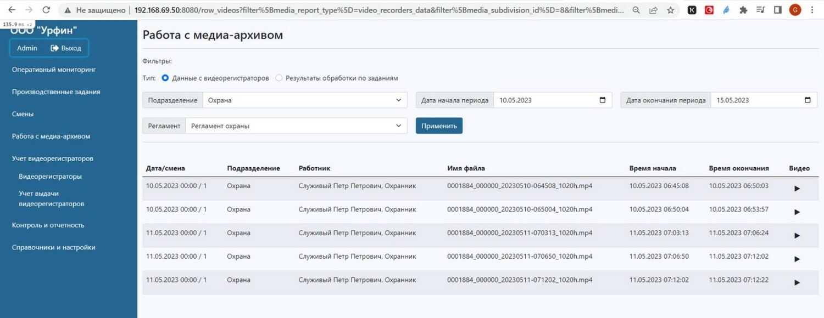Open the G profile avatar

795,10
